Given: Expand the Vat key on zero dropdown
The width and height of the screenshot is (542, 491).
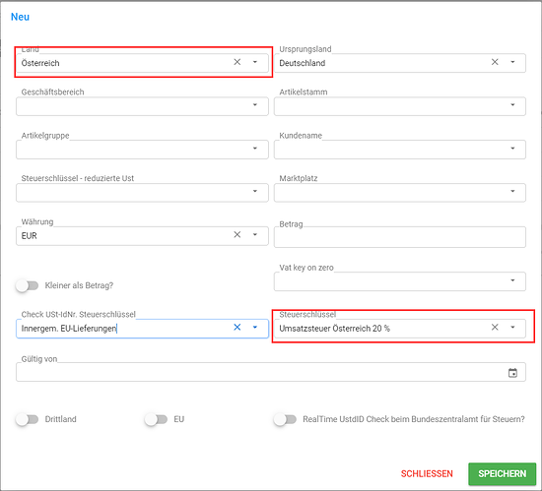Looking at the screenshot, I should (x=400, y=281).
